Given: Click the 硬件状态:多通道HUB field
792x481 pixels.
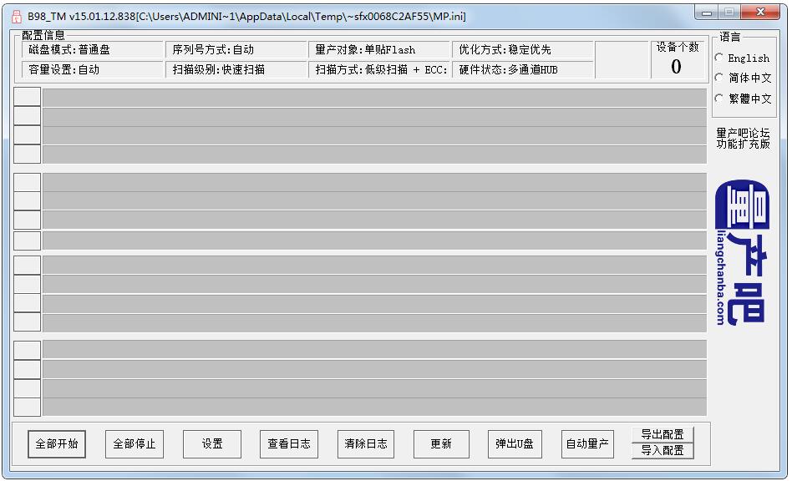Looking at the screenshot, I should (x=522, y=69).
